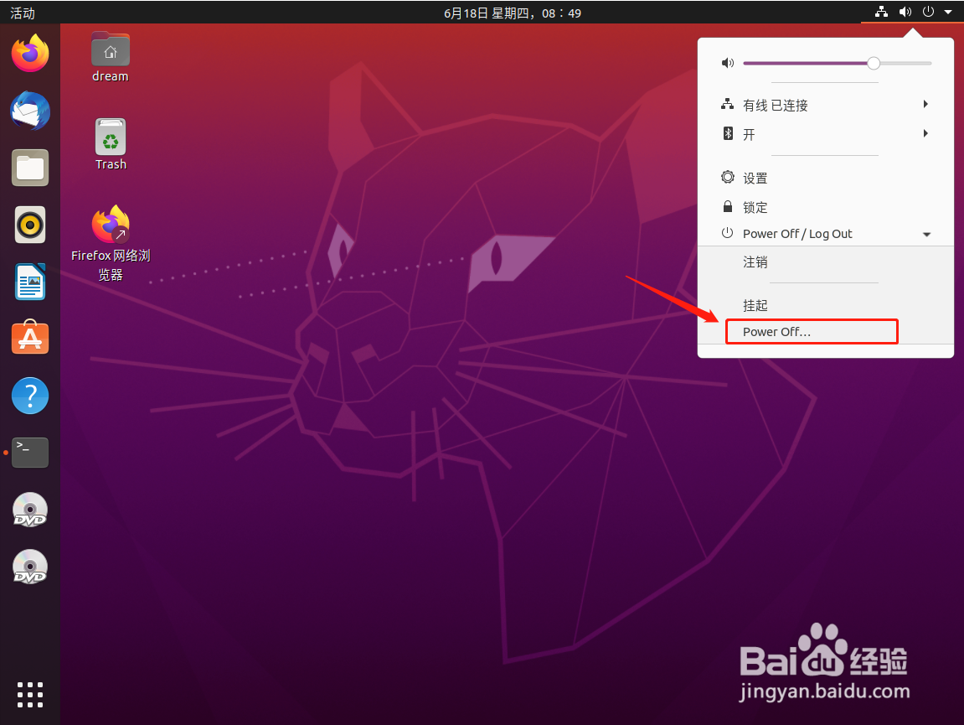Show applications grid at dock bottom

click(30, 695)
